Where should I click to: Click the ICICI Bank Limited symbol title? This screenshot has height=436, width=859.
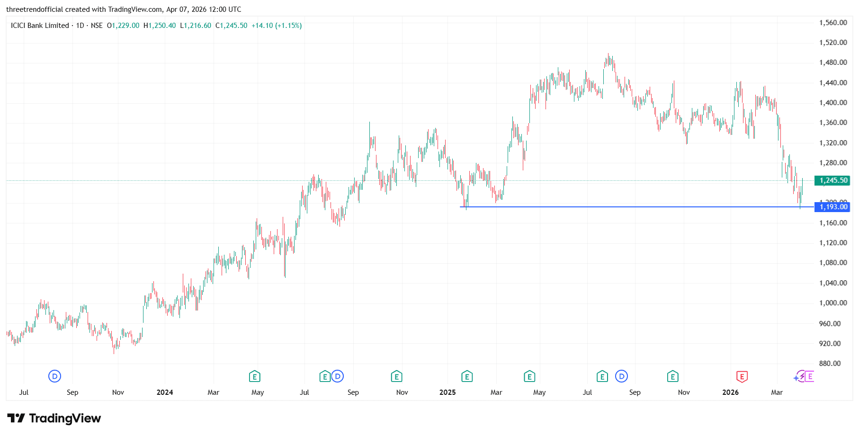click(x=40, y=26)
